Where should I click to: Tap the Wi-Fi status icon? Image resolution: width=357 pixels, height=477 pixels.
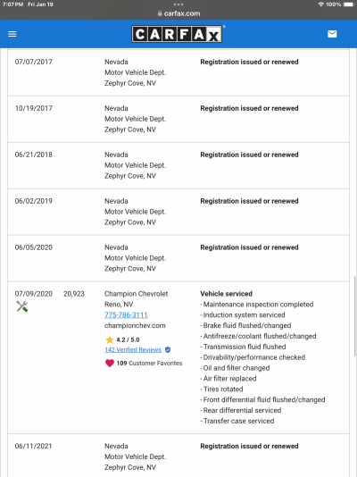pyautogui.click(x=320, y=4)
